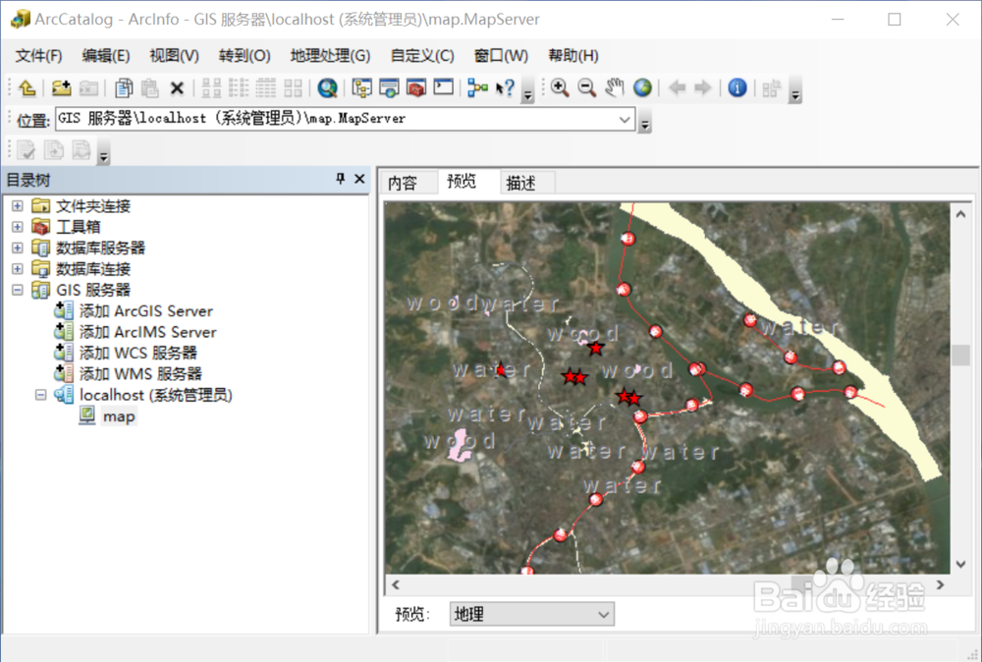Select 添加 WMS 服务器 in the tree
The width and height of the screenshot is (982, 662).
[140, 374]
